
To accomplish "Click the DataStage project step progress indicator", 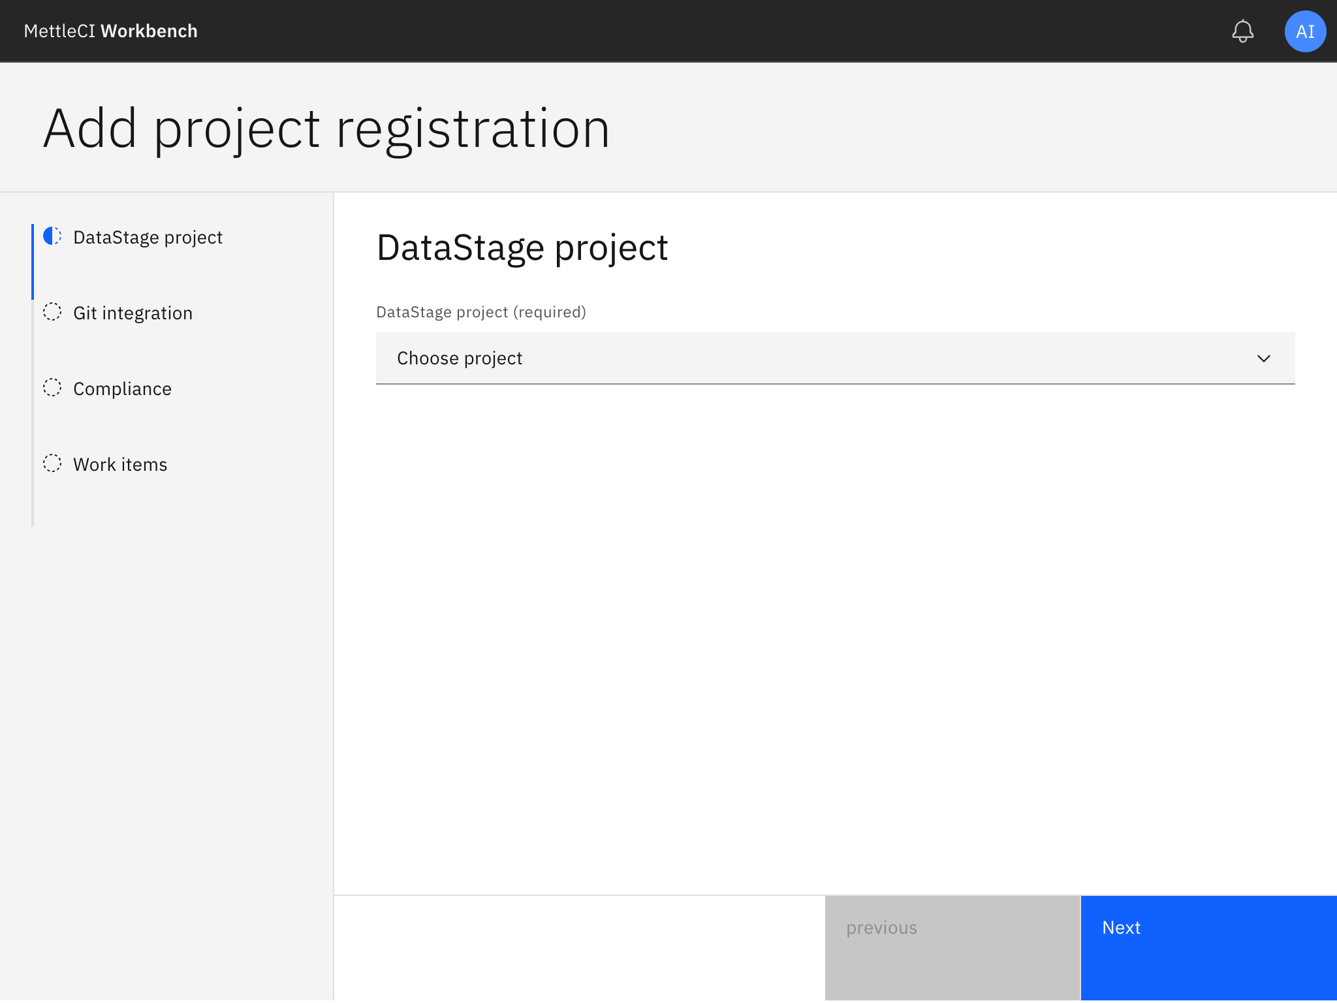I will pyautogui.click(x=52, y=237).
